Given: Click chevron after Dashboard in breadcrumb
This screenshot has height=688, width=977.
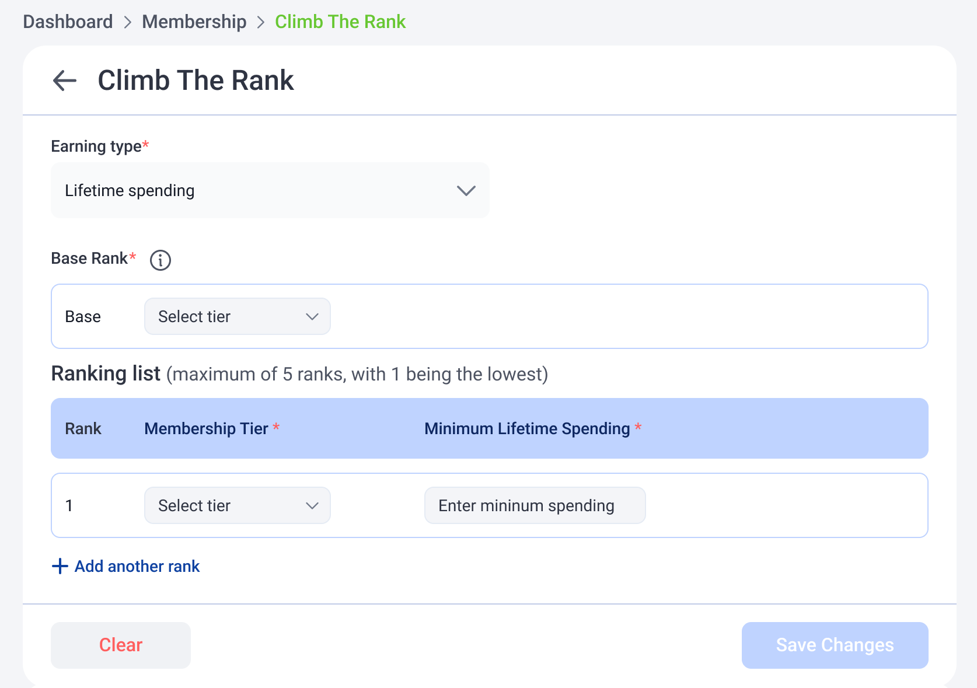Looking at the screenshot, I should (128, 22).
